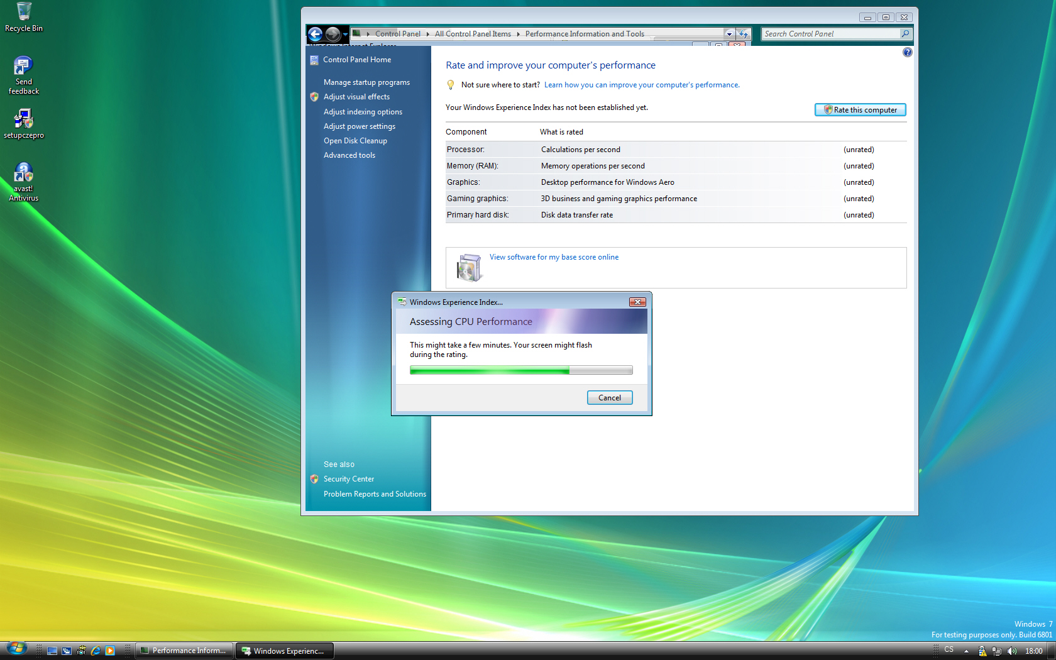The height and width of the screenshot is (660, 1056).
Task: Click the What is rated column header
Action: [561, 132]
